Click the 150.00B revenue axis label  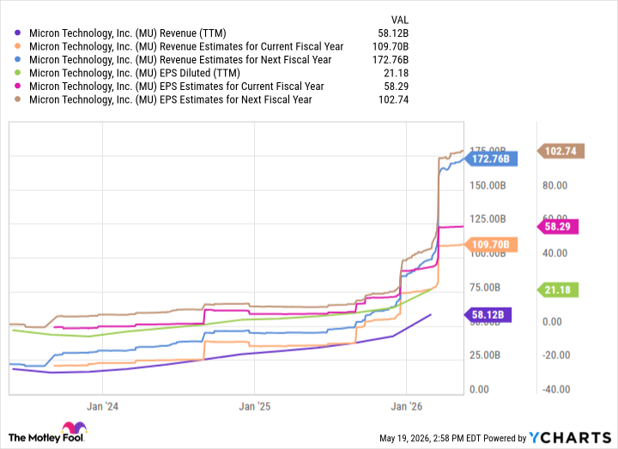coord(488,185)
